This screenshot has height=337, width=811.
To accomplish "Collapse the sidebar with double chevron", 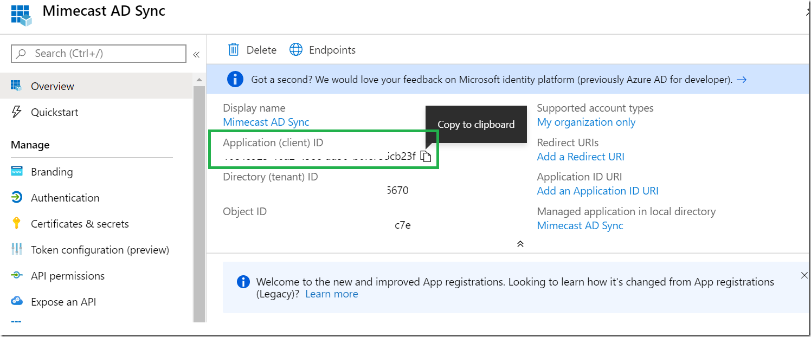I will 196,54.
